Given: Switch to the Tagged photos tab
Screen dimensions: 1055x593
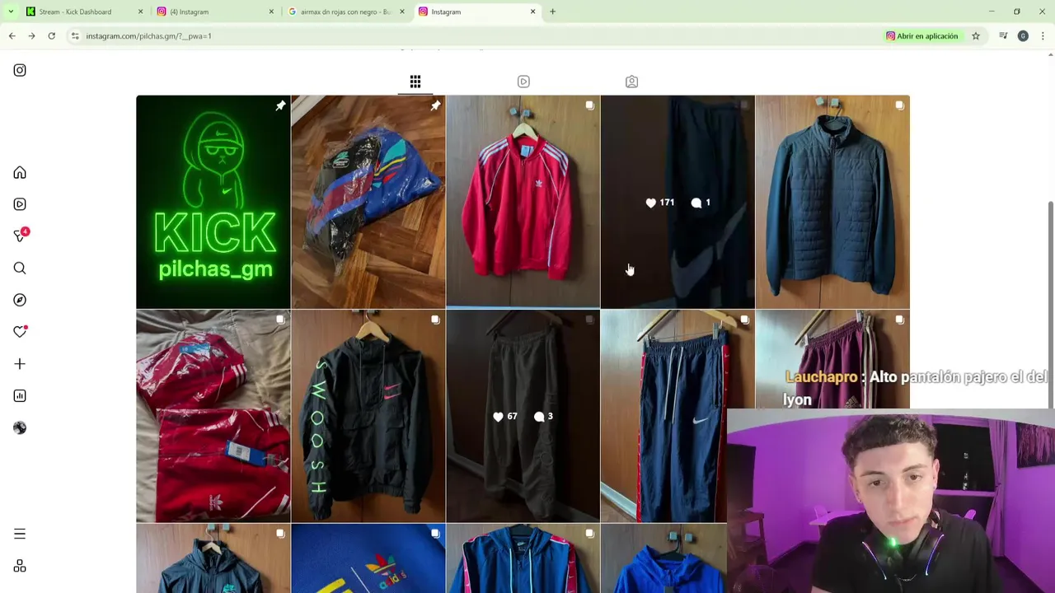Looking at the screenshot, I should (631, 82).
